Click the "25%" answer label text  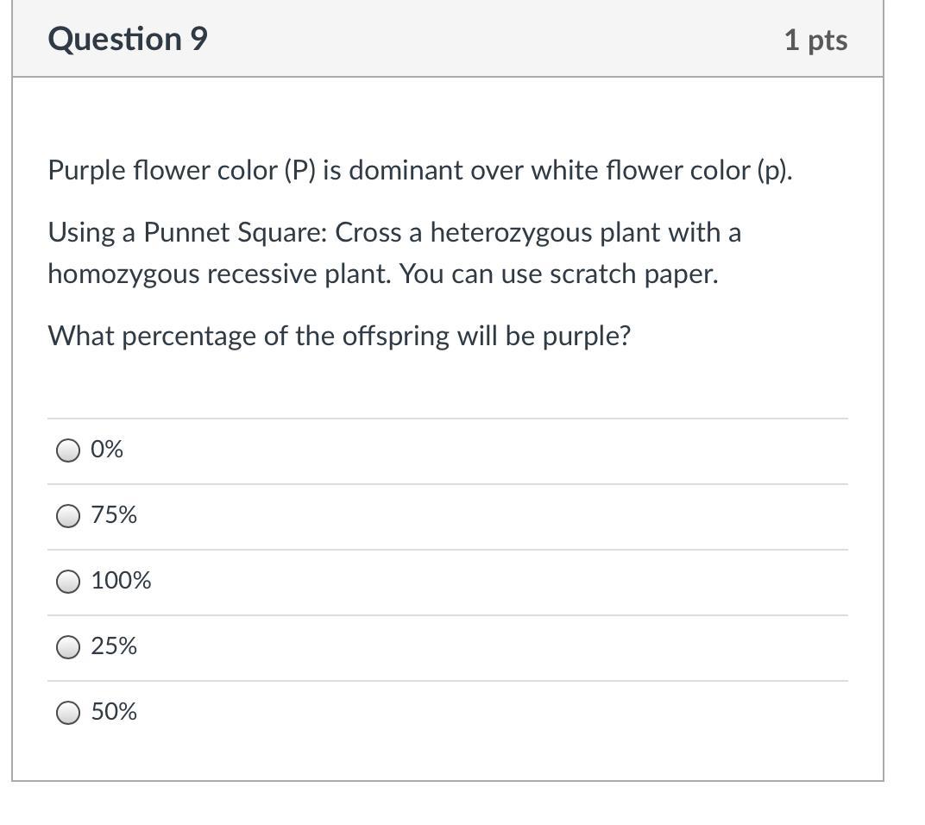(114, 646)
